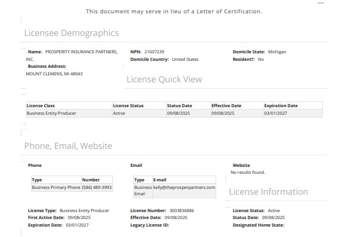Select Domicile State value Michigan
This screenshot has width=346, height=237.
277,52
